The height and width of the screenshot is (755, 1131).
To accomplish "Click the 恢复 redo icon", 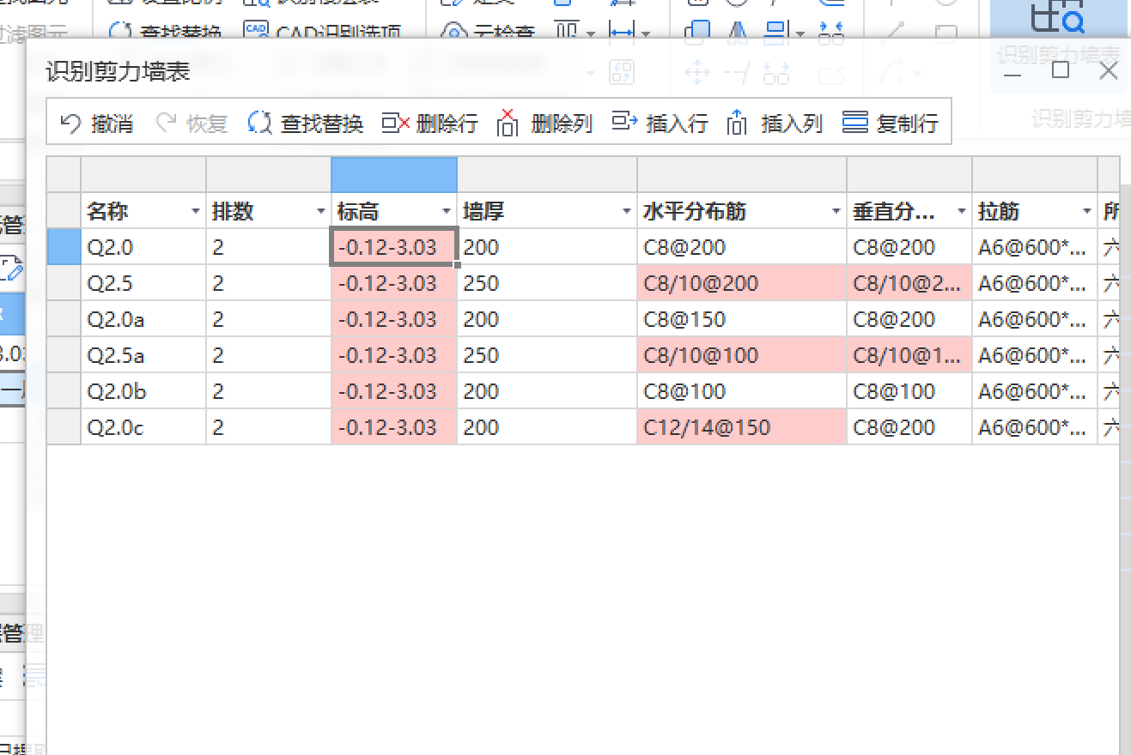I will [165, 124].
